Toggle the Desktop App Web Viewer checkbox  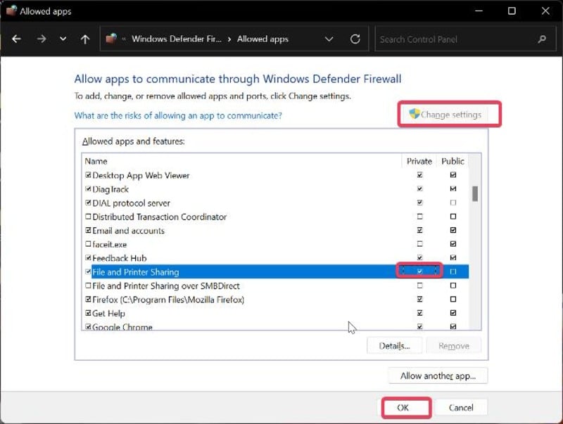point(88,175)
